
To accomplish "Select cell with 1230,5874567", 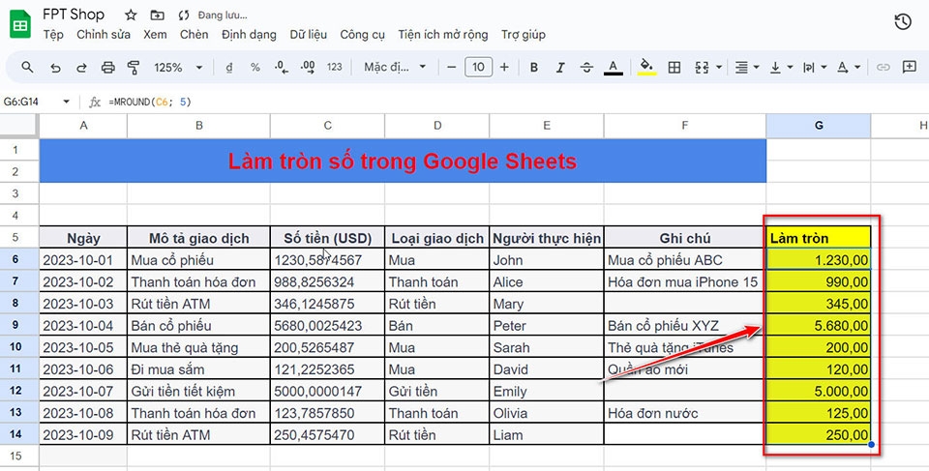I will (328, 259).
